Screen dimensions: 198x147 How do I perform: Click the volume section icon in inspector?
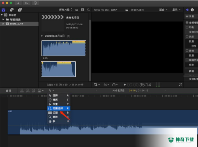click(187, 16)
